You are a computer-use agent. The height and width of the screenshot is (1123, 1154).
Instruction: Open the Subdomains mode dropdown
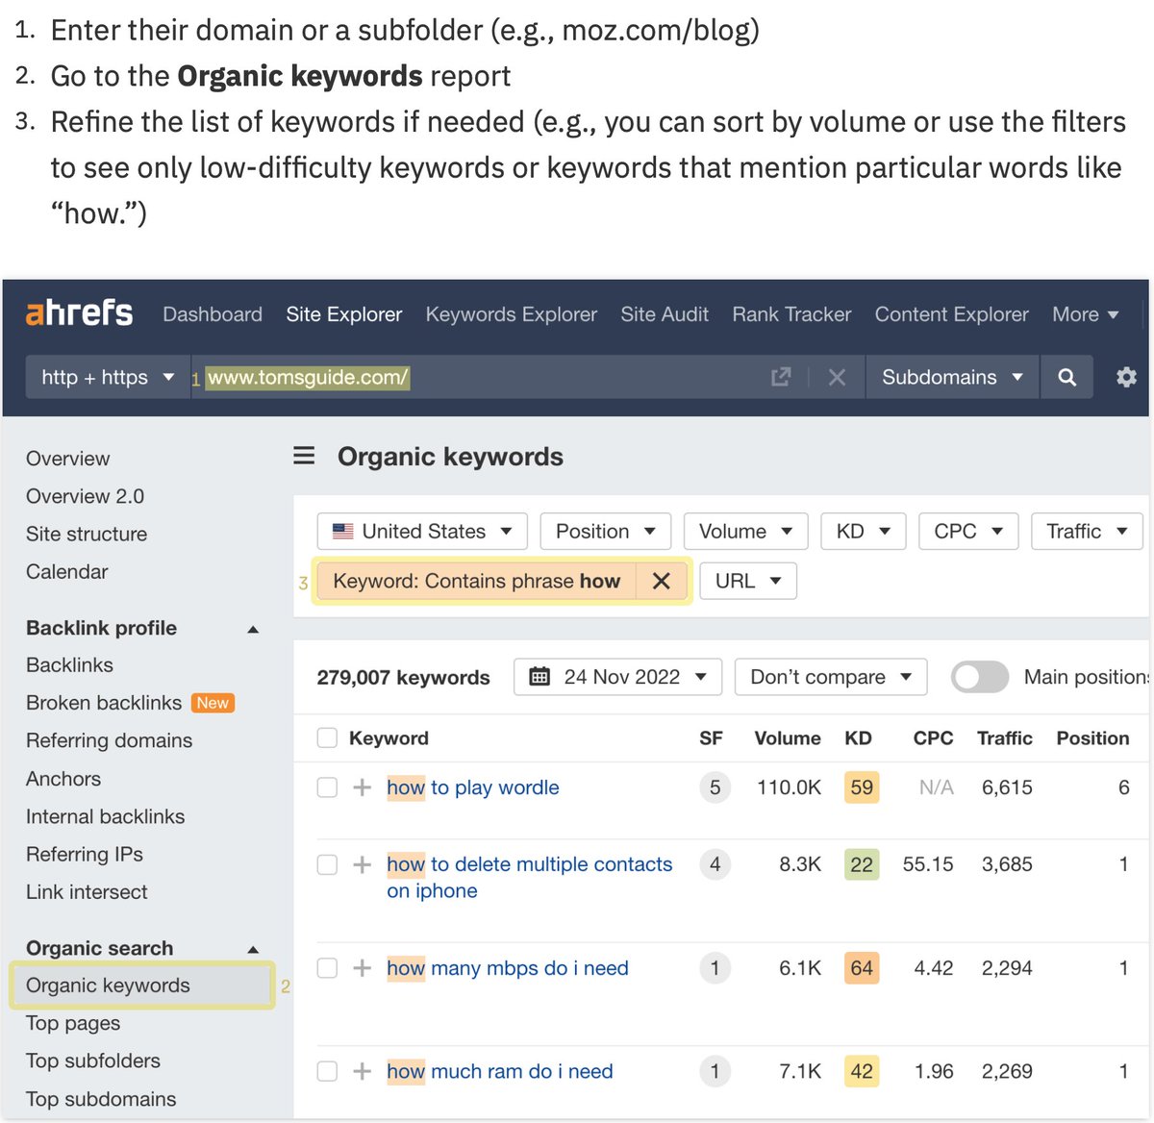952,377
